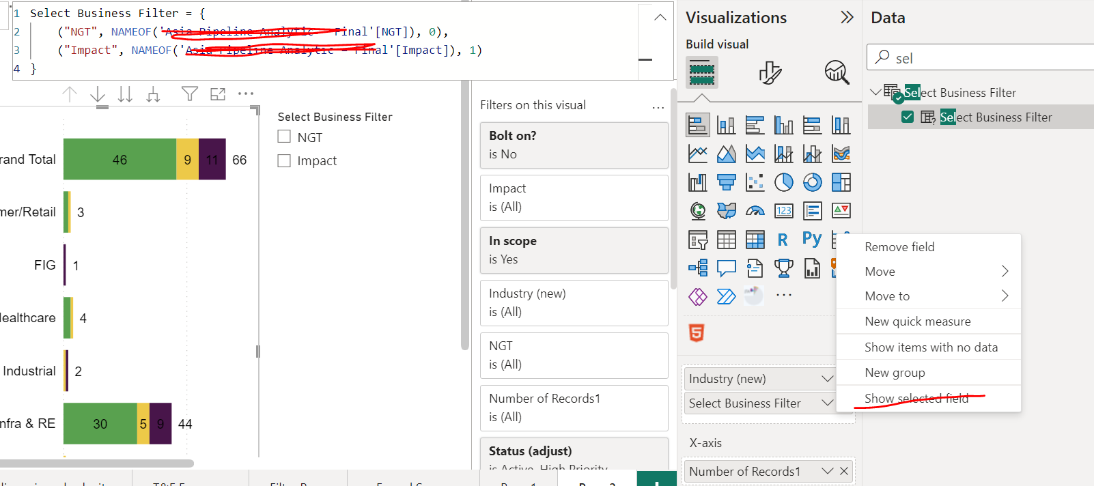Select the matrix visual

click(x=755, y=240)
